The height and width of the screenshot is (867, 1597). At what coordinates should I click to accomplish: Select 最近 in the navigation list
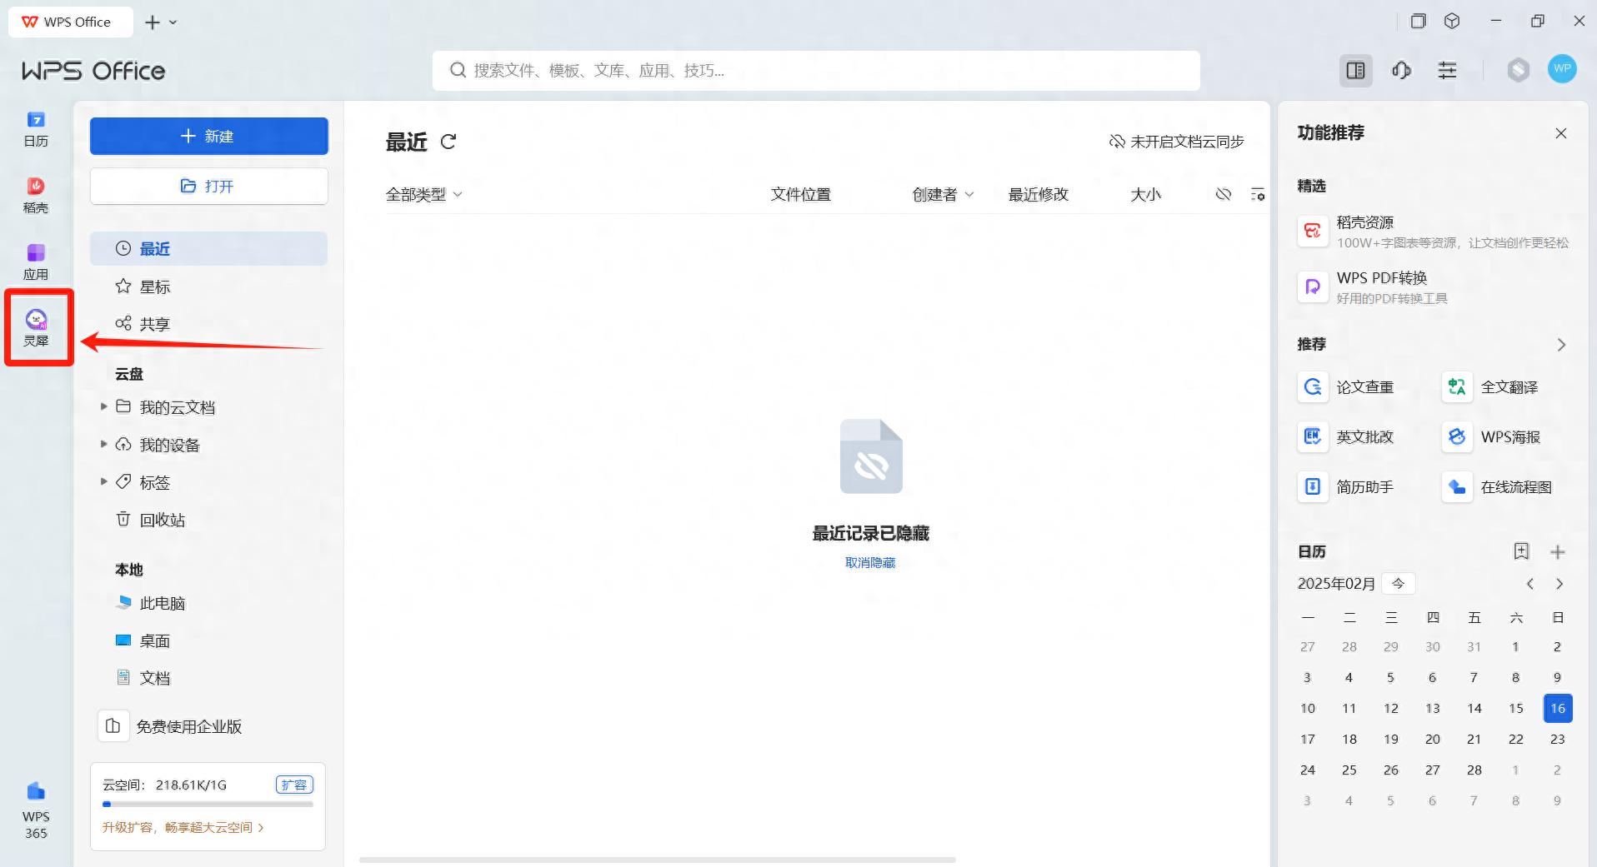coord(208,248)
